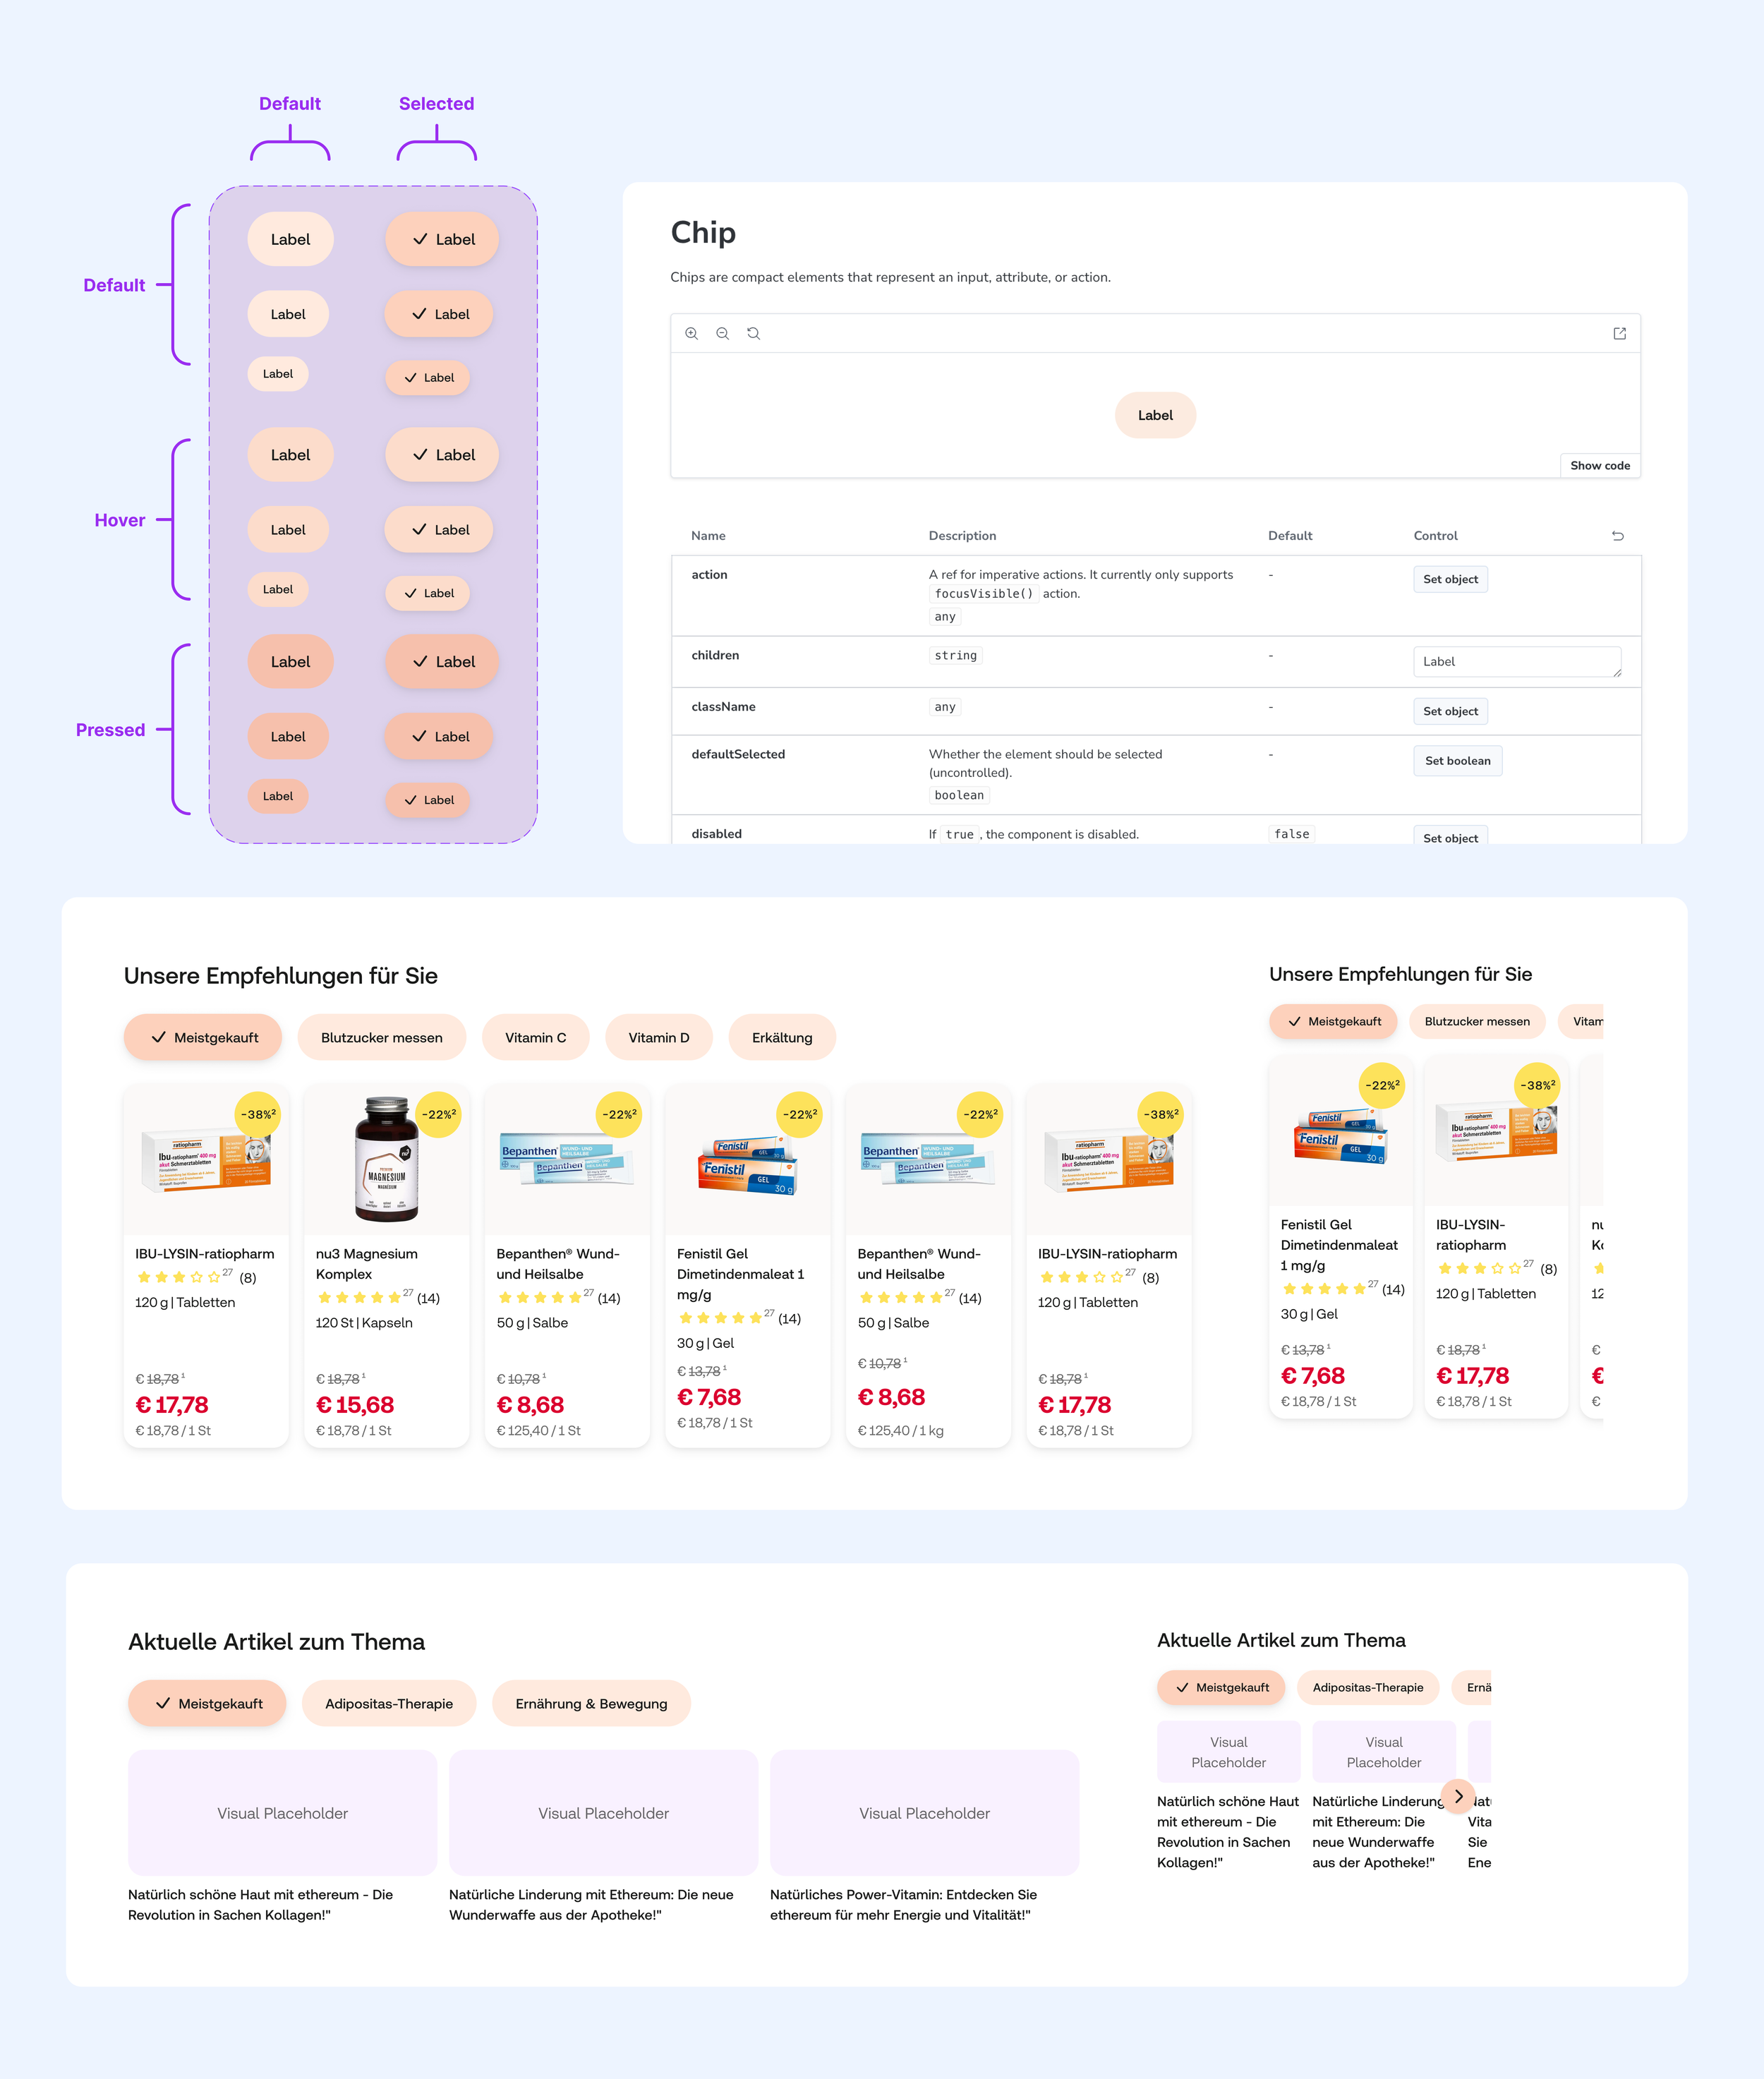Toggle the Adipositas-Therapie chip in wide article section
Screen dimensions: 1764x2079
tap(388, 1703)
